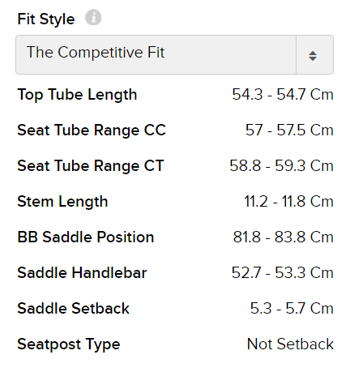
Task: Click the Saddle Handlebar label
Action: 82,273
